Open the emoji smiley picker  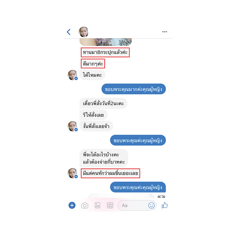(x=151, y=205)
